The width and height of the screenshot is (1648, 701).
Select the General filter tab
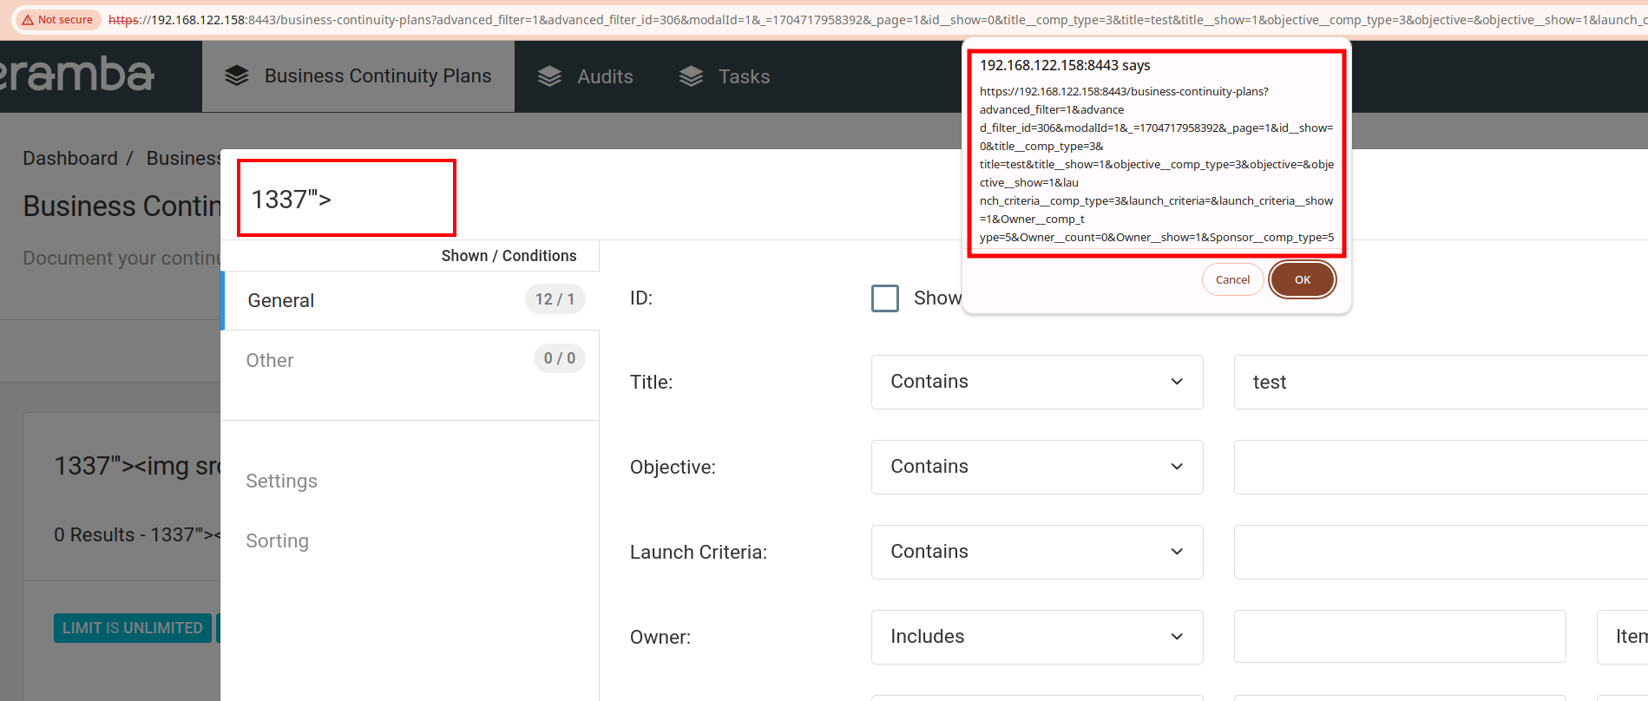410,300
